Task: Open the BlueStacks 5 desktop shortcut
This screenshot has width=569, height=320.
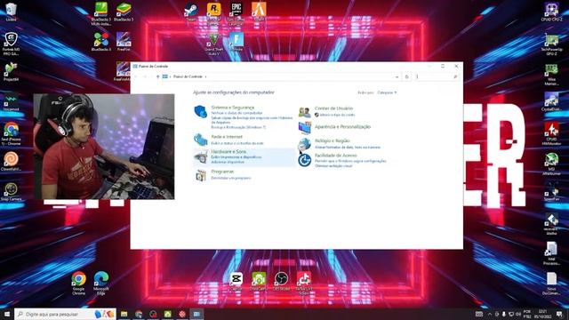Action: coord(124,12)
